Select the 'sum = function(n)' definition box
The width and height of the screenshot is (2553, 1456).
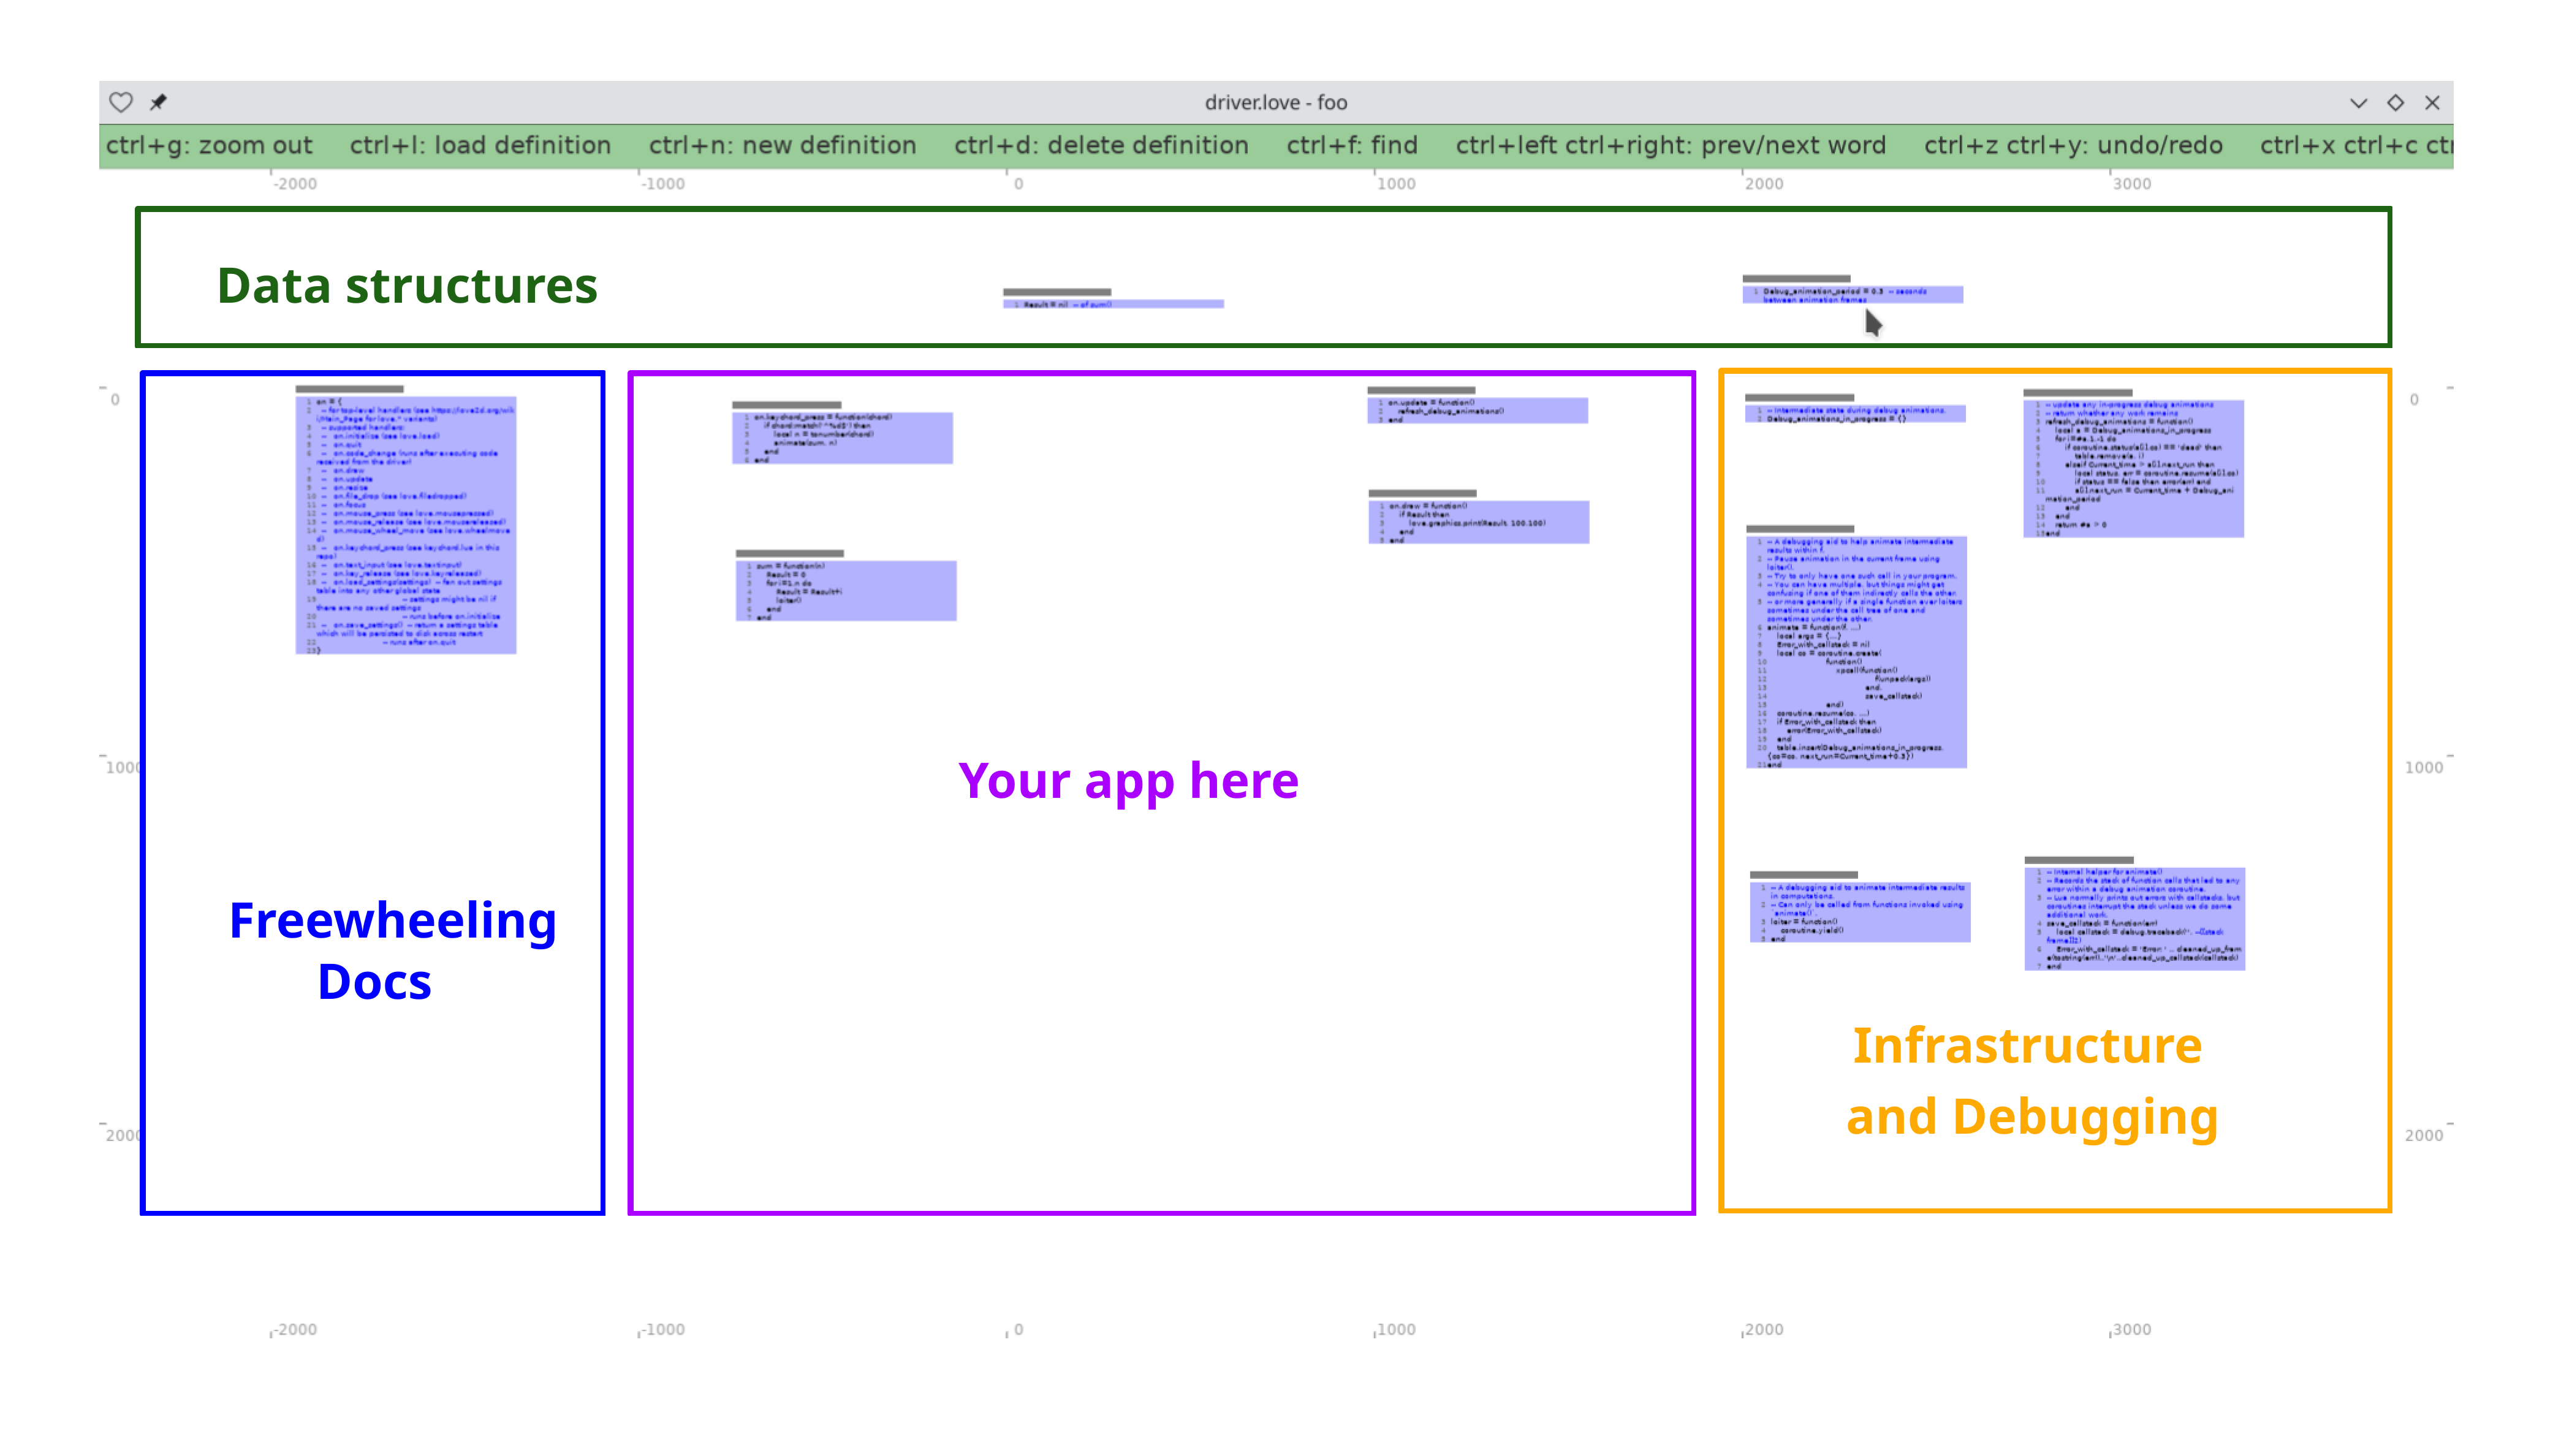[x=846, y=591]
